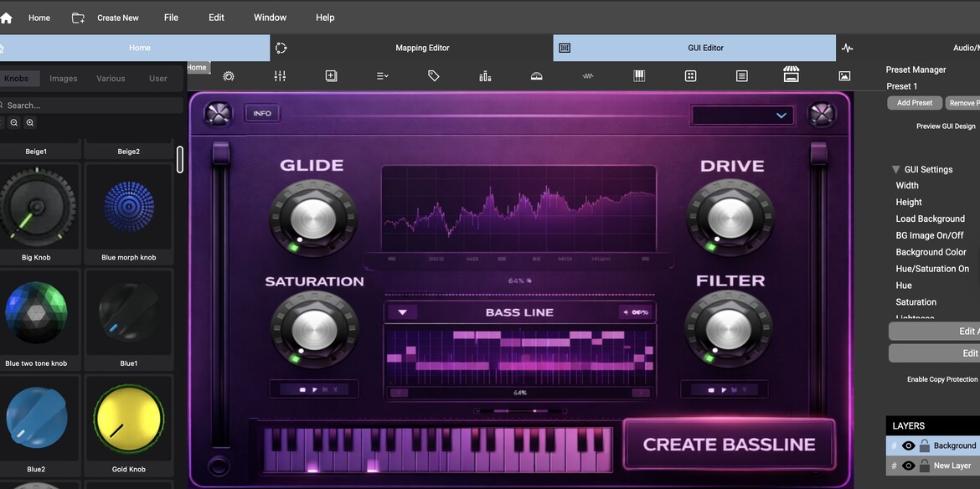Switch to the Mapping Editor tab
This screenshot has height=489, width=980.
point(422,48)
